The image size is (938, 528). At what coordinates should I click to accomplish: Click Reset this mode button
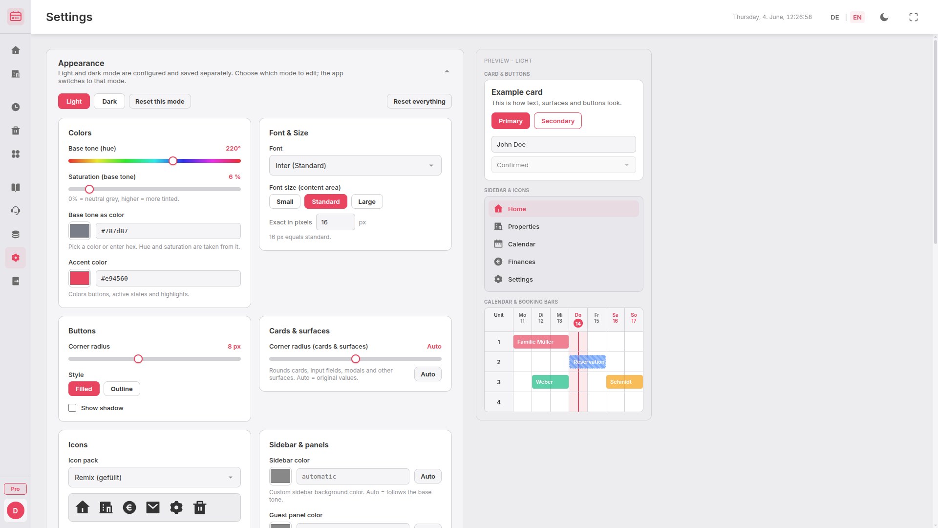[x=160, y=101]
